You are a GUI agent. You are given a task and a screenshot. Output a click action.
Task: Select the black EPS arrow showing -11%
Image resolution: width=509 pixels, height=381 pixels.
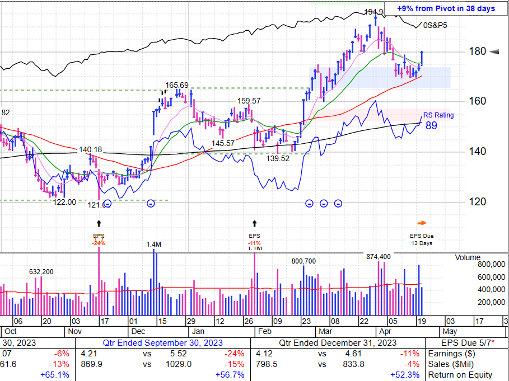tap(255, 223)
